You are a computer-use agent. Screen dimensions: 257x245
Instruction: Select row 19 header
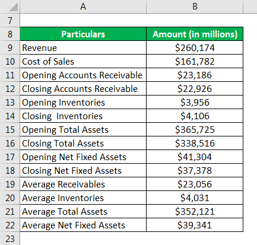pyautogui.click(x=10, y=184)
